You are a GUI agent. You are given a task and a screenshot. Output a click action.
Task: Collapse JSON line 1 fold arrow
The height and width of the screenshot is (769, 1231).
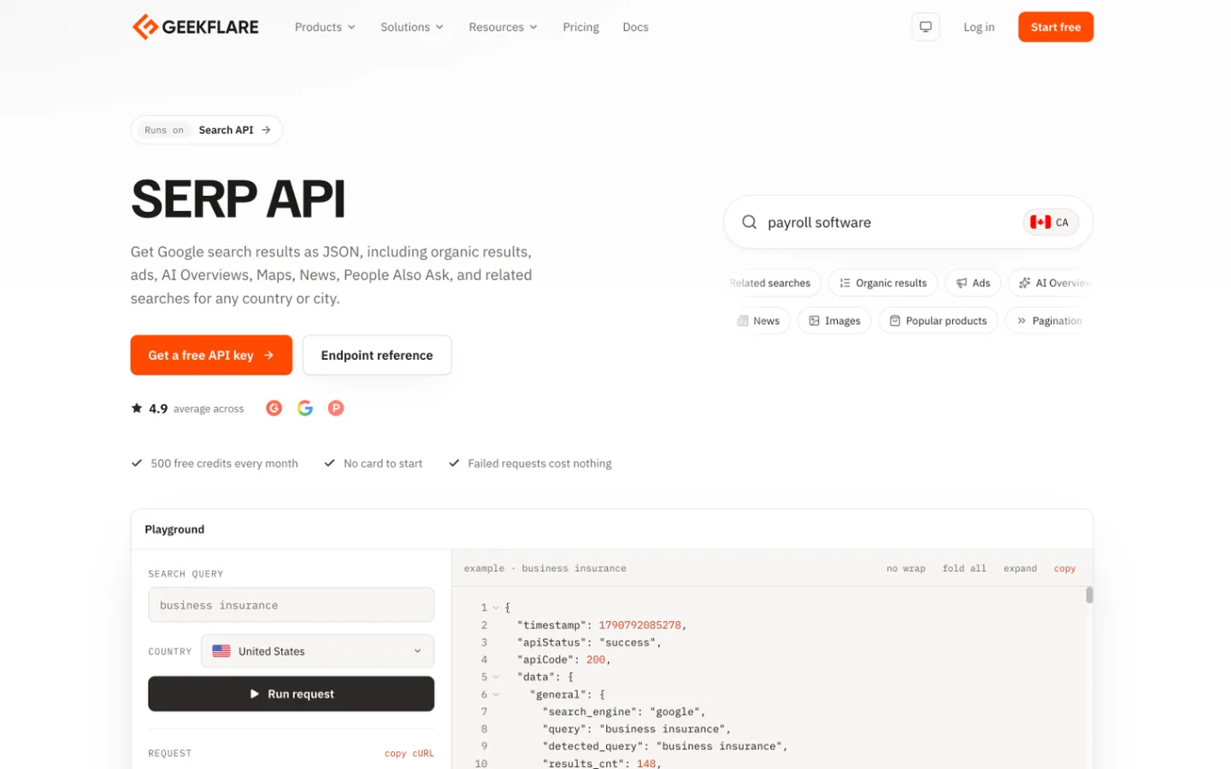[x=496, y=608]
